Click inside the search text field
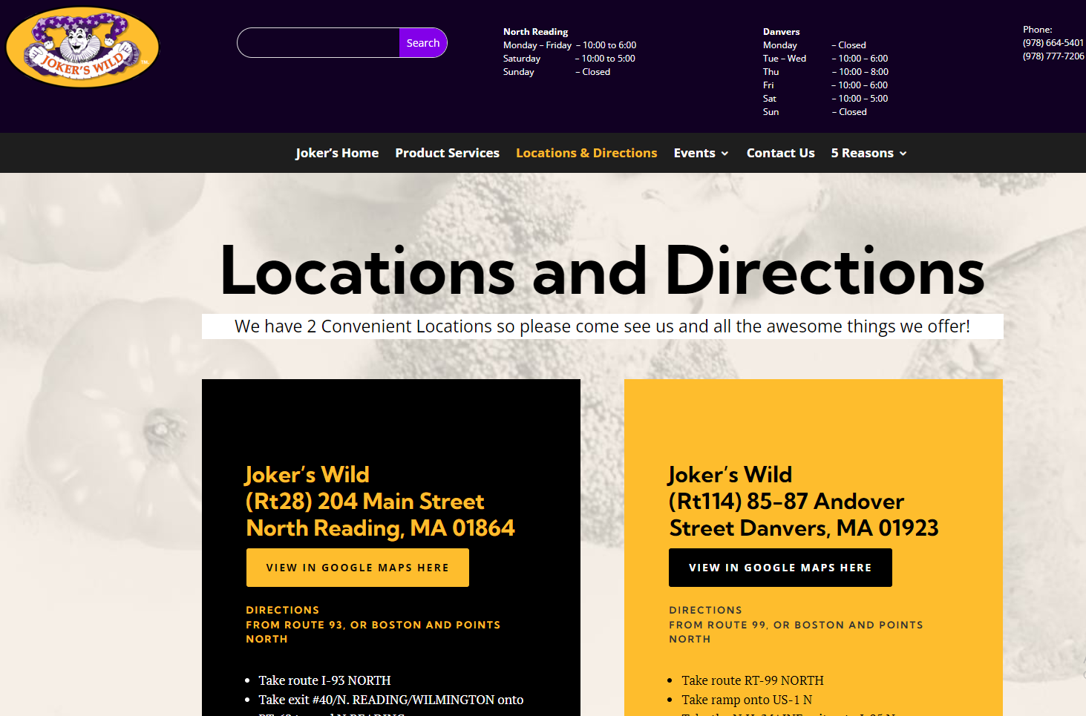The height and width of the screenshot is (716, 1086). pos(318,43)
